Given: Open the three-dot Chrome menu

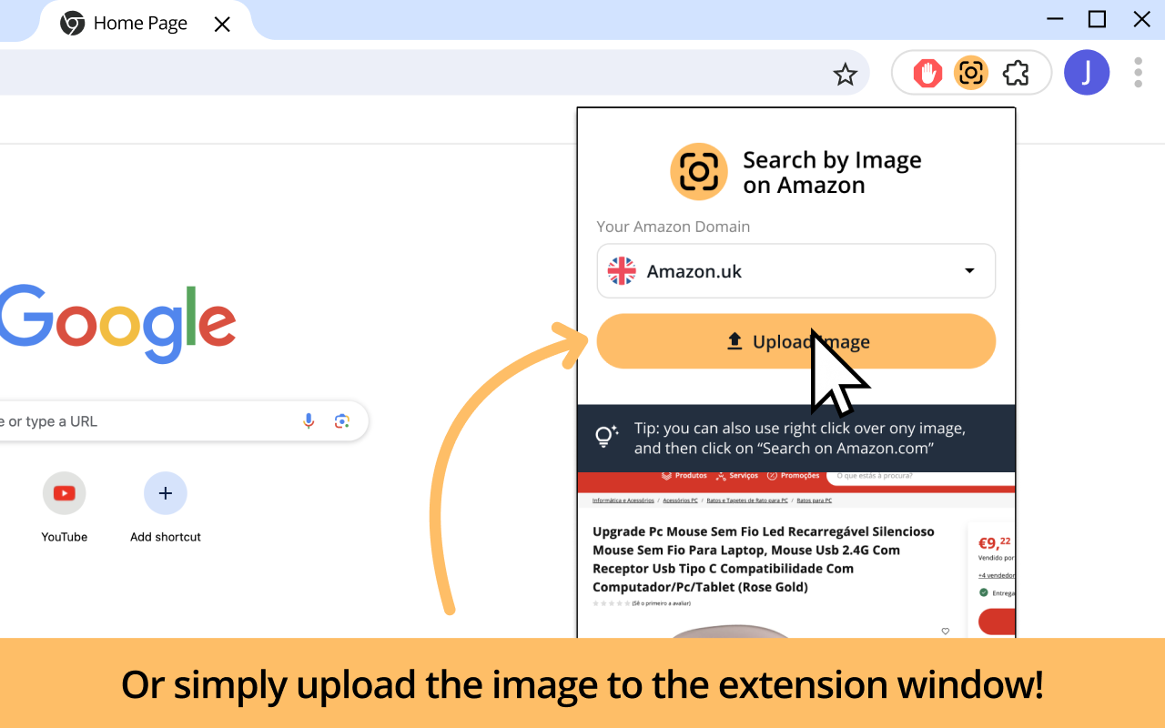Looking at the screenshot, I should (x=1138, y=73).
